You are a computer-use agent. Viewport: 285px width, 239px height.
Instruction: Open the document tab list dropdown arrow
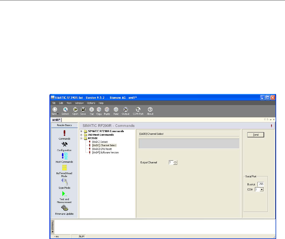click(x=271, y=120)
